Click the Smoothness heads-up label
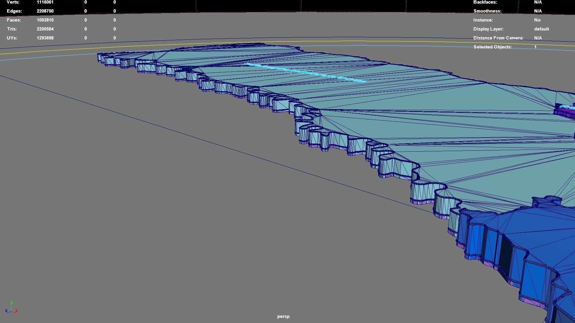 point(487,11)
